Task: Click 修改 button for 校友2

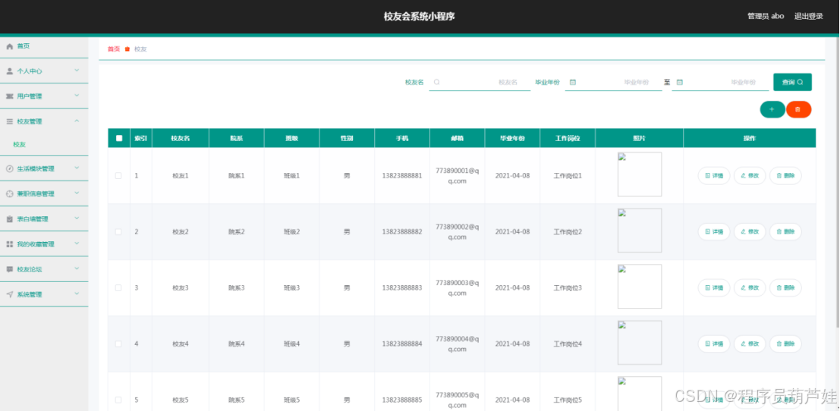Action: (750, 232)
